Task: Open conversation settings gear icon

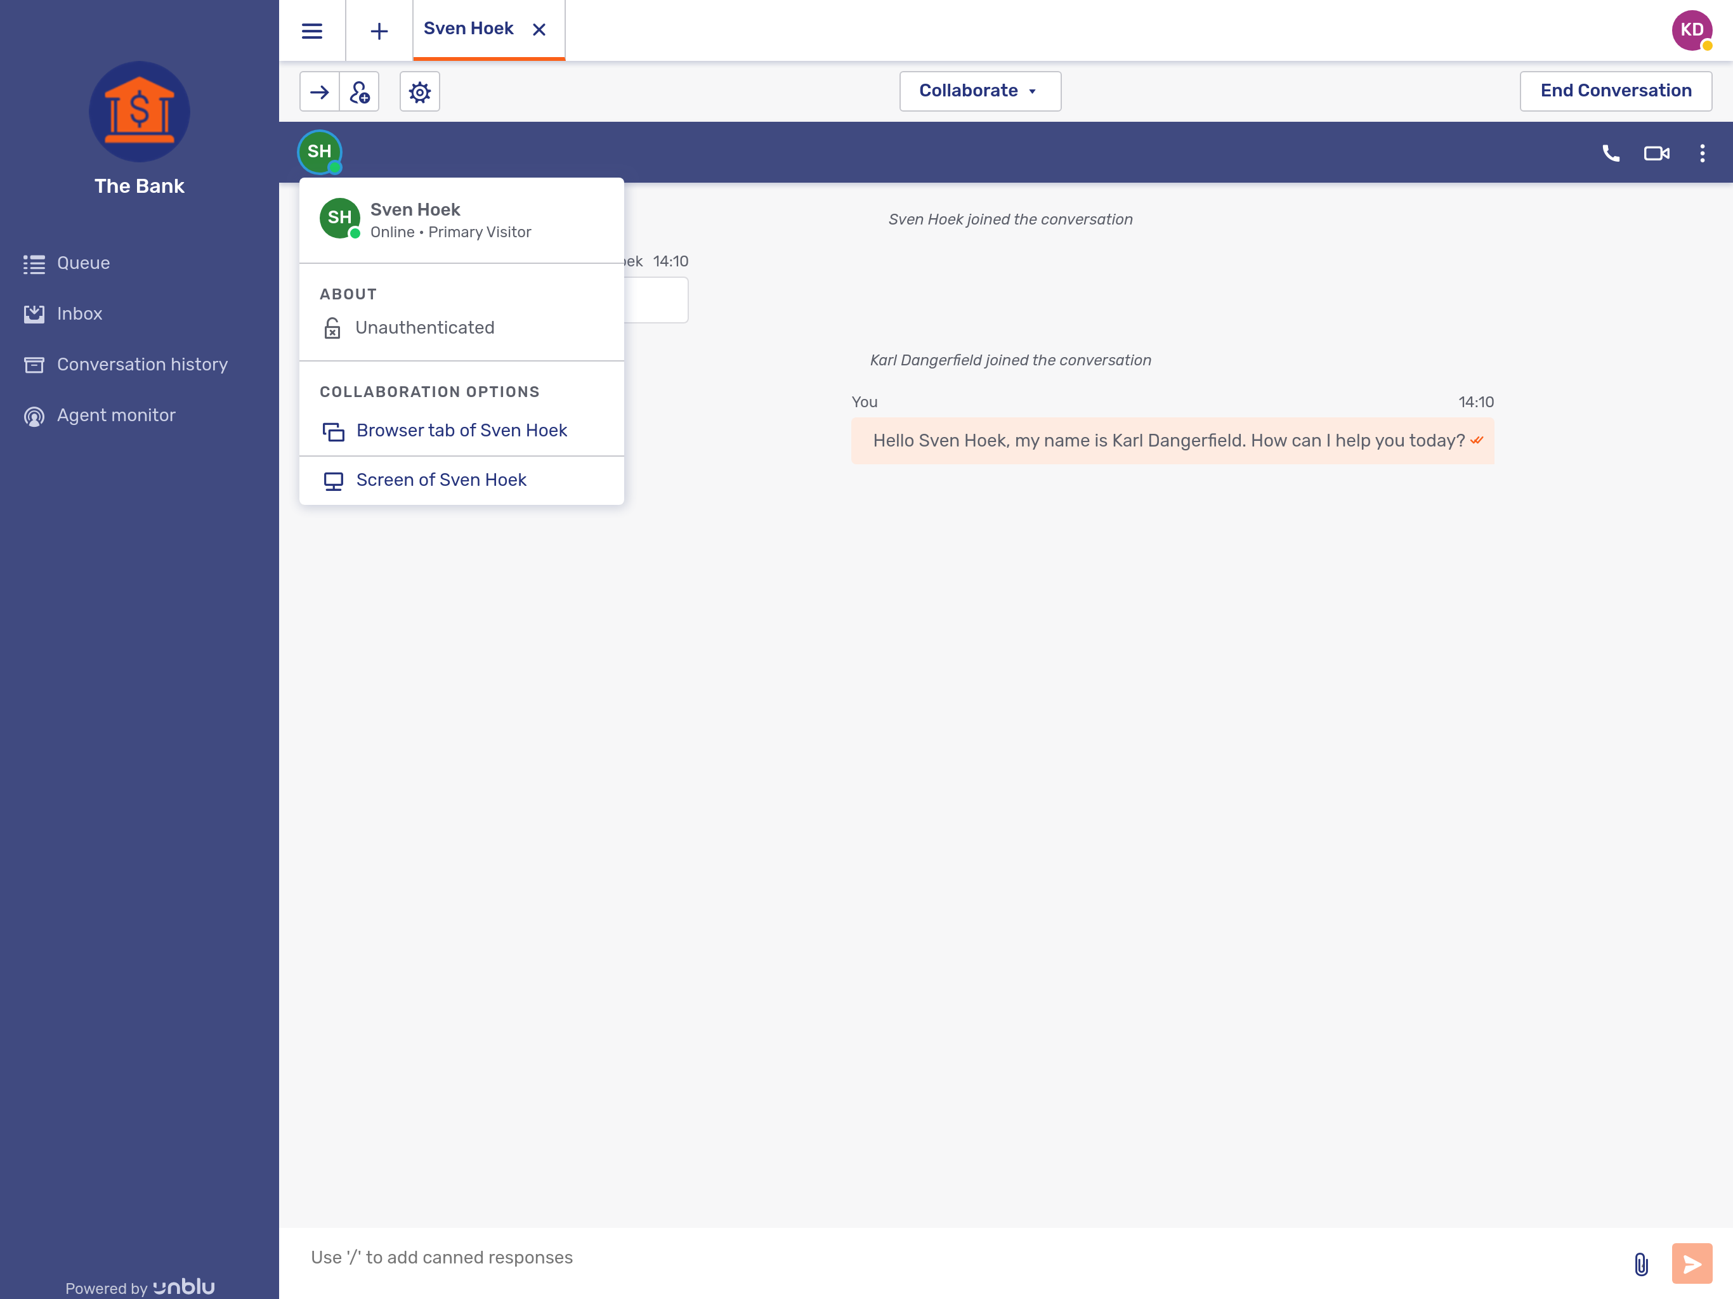Action: (x=420, y=93)
